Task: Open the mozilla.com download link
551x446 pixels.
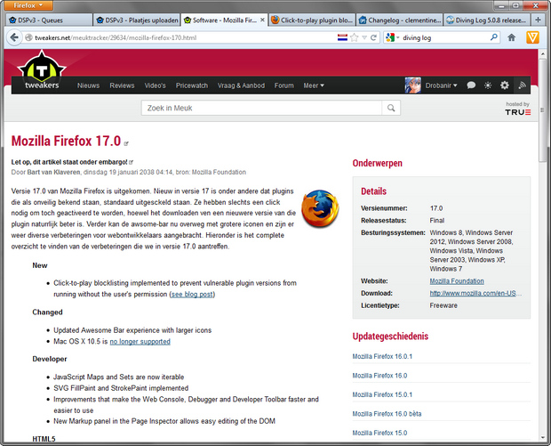Action: click(475, 293)
